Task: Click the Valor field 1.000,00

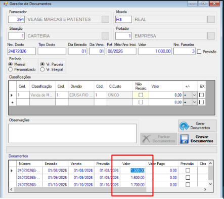Action: (x=155, y=51)
